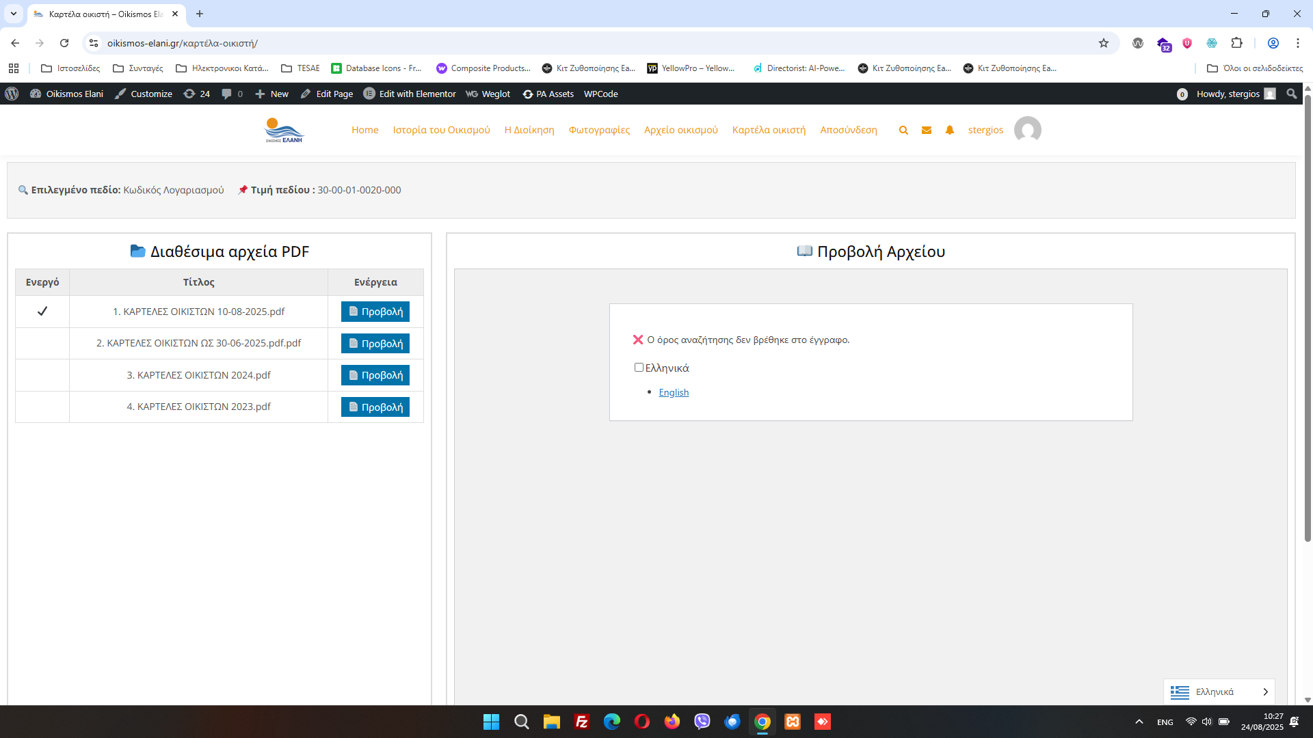
Task: Open the Αρχείο οικισμού menu item
Action: pyautogui.click(x=680, y=130)
